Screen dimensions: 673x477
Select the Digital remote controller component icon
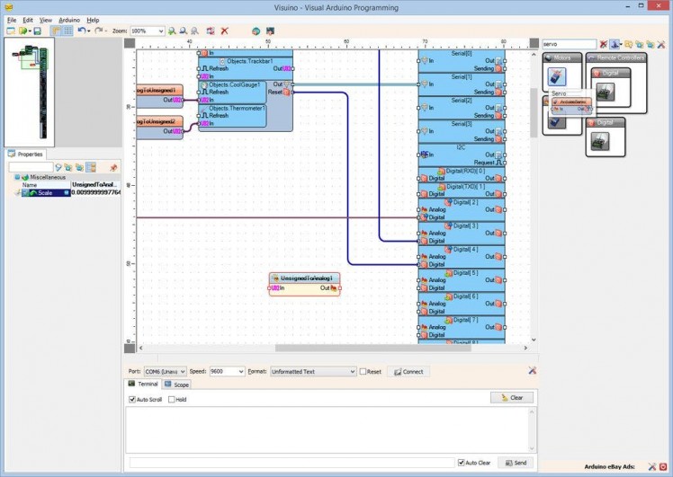[x=606, y=92]
